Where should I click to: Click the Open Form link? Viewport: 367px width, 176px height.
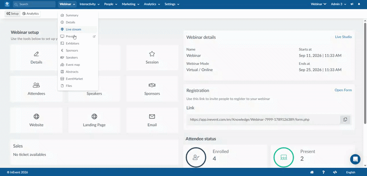click(x=343, y=90)
